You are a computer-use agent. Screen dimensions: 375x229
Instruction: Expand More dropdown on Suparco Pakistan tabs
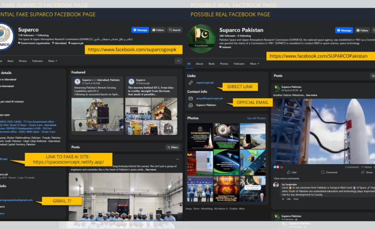[x=254, y=64]
